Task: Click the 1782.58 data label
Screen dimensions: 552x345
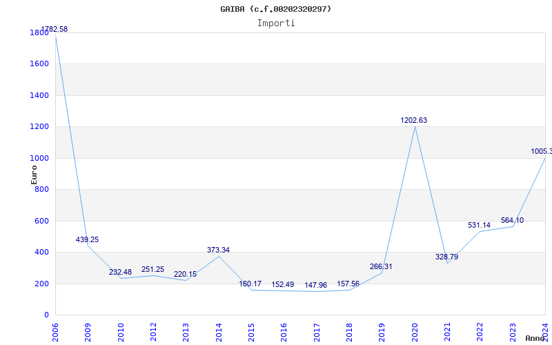Action: point(55,29)
